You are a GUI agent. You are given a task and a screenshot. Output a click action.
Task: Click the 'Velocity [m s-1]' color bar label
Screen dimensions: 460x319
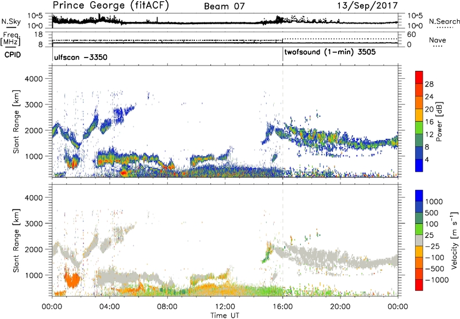tap(454, 240)
